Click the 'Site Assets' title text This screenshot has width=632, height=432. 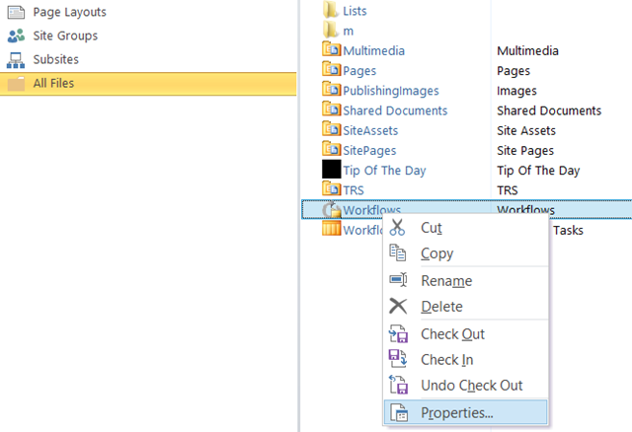(x=526, y=130)
